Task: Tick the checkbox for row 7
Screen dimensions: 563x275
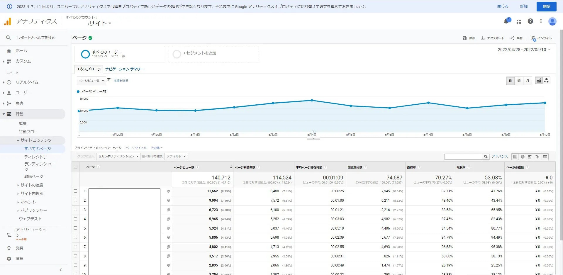Action: (x=76, y=247)
